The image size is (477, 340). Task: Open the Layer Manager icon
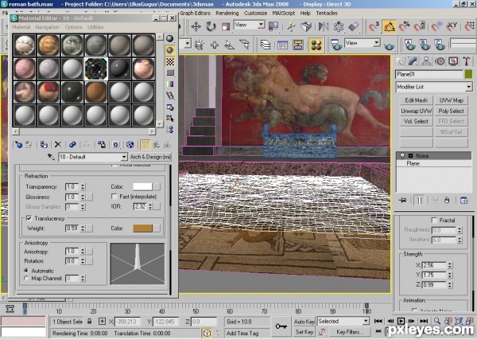266,45
